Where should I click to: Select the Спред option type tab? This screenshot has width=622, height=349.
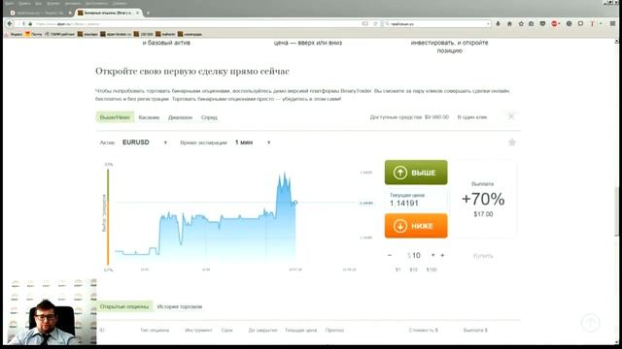(209, 117)
